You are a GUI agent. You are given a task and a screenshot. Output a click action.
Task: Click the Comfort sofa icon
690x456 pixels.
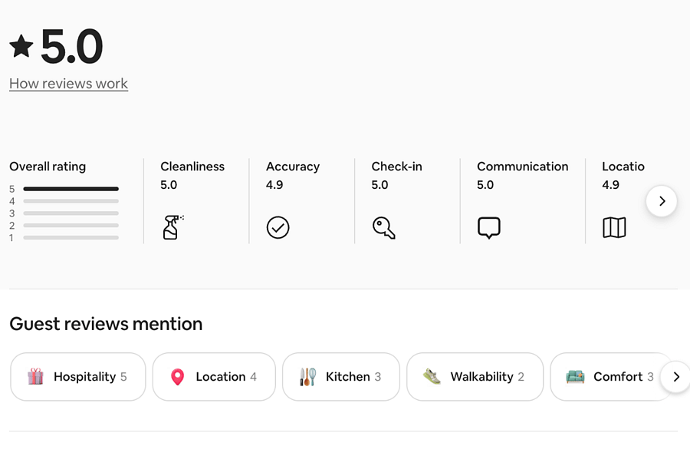pos(575,377)
